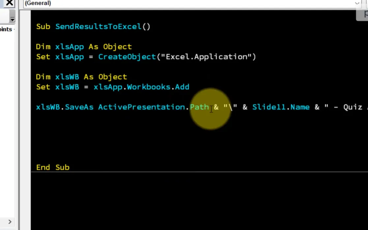Click the Path property after ActivePresentation

[199, 107]
